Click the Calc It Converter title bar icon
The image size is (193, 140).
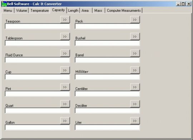click(x=4, y=4)
